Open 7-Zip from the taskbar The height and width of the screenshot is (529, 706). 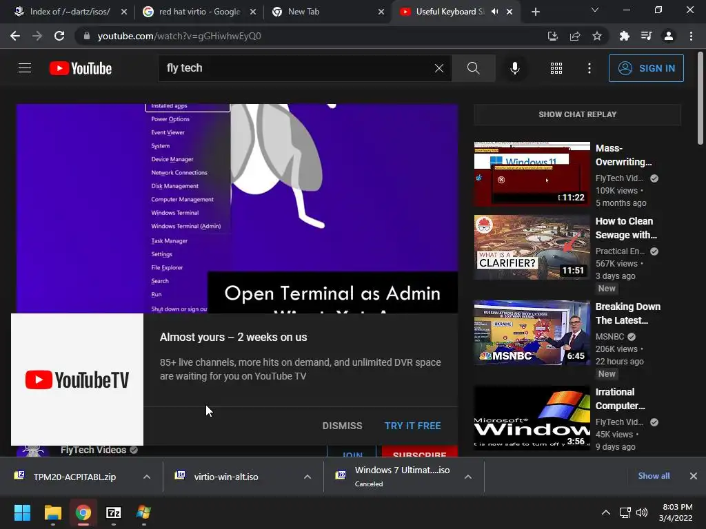pos(114,512)
